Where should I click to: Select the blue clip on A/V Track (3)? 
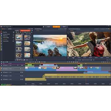97,72
